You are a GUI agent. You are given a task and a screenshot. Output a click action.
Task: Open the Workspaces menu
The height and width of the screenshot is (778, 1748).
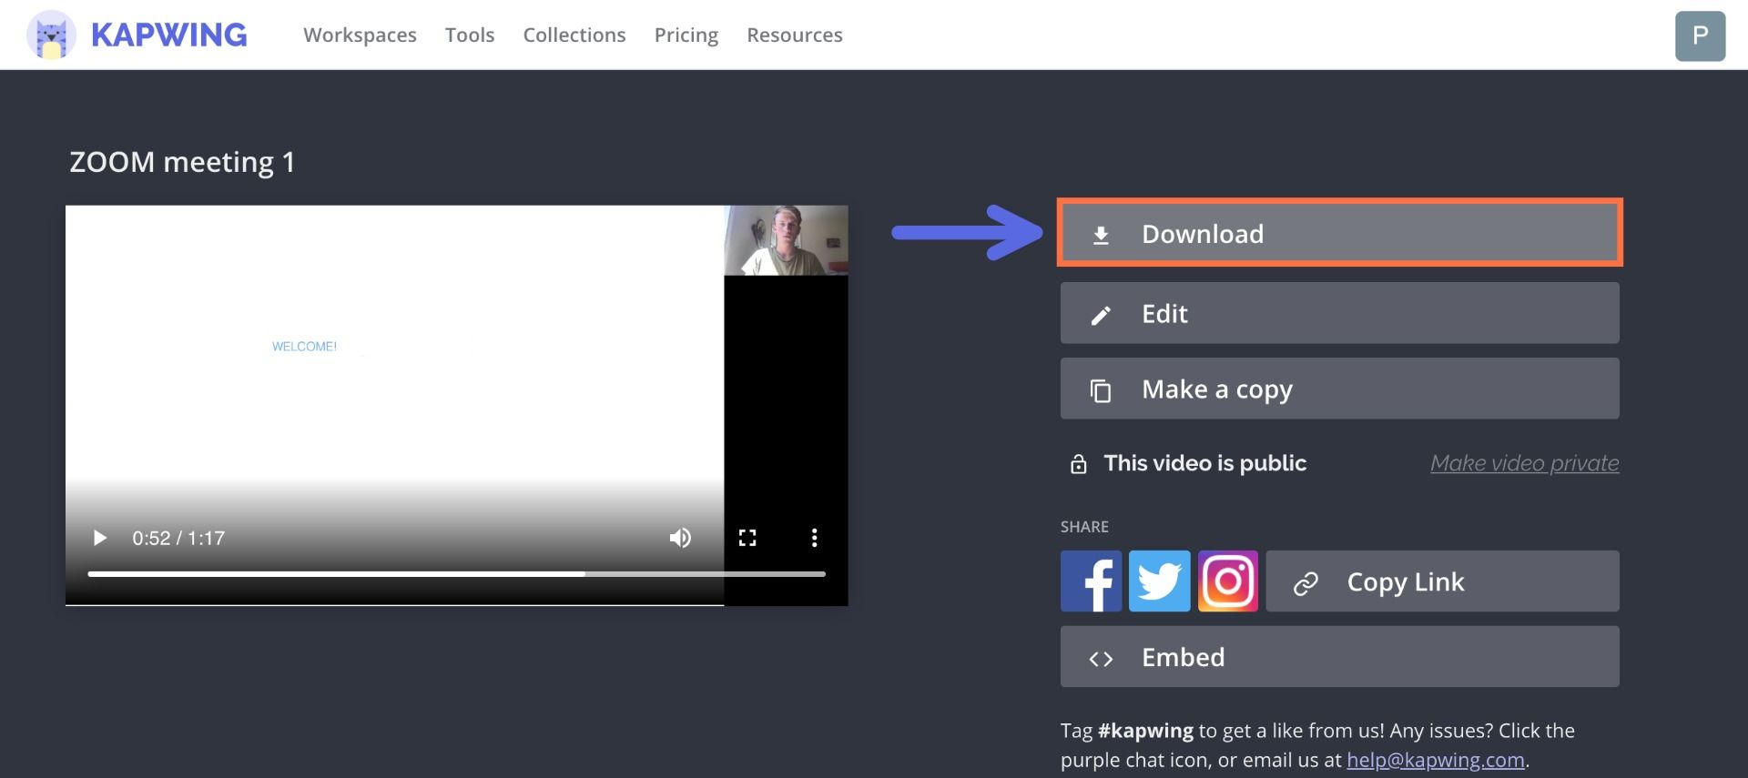click(x=360, y=35)
